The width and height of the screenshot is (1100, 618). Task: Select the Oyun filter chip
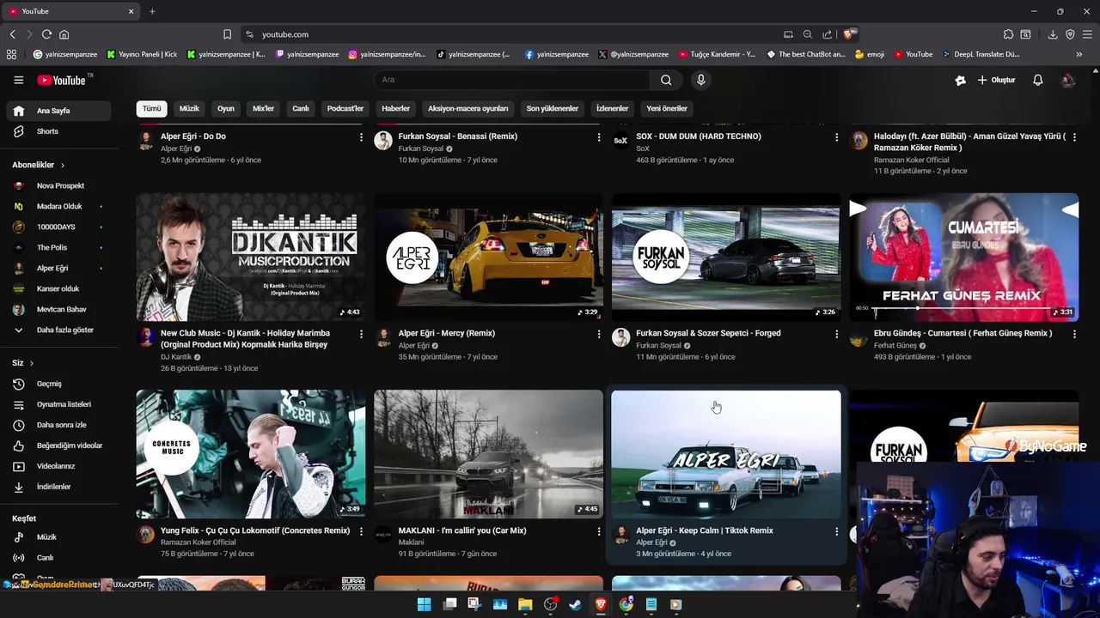tap(226, 109)
